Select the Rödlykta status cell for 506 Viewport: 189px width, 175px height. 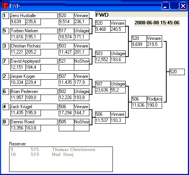(154, 99)
